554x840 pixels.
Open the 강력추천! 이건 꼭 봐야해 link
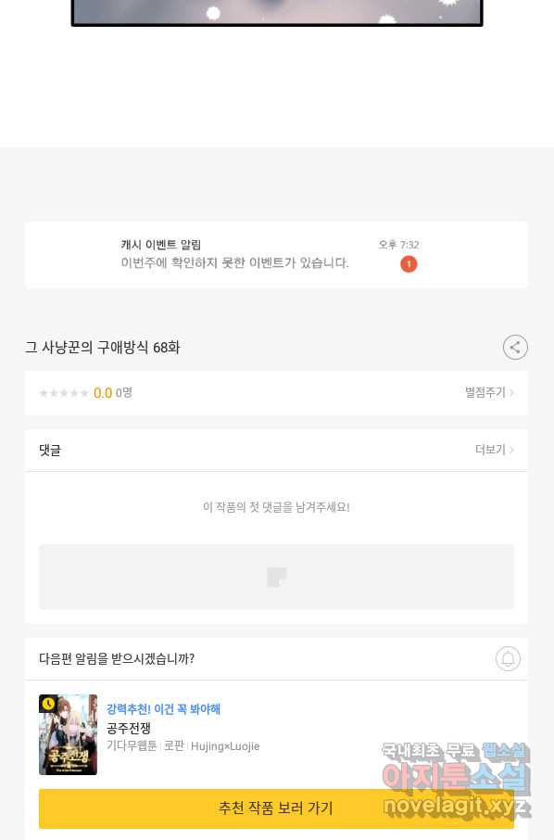pos(163,709)
